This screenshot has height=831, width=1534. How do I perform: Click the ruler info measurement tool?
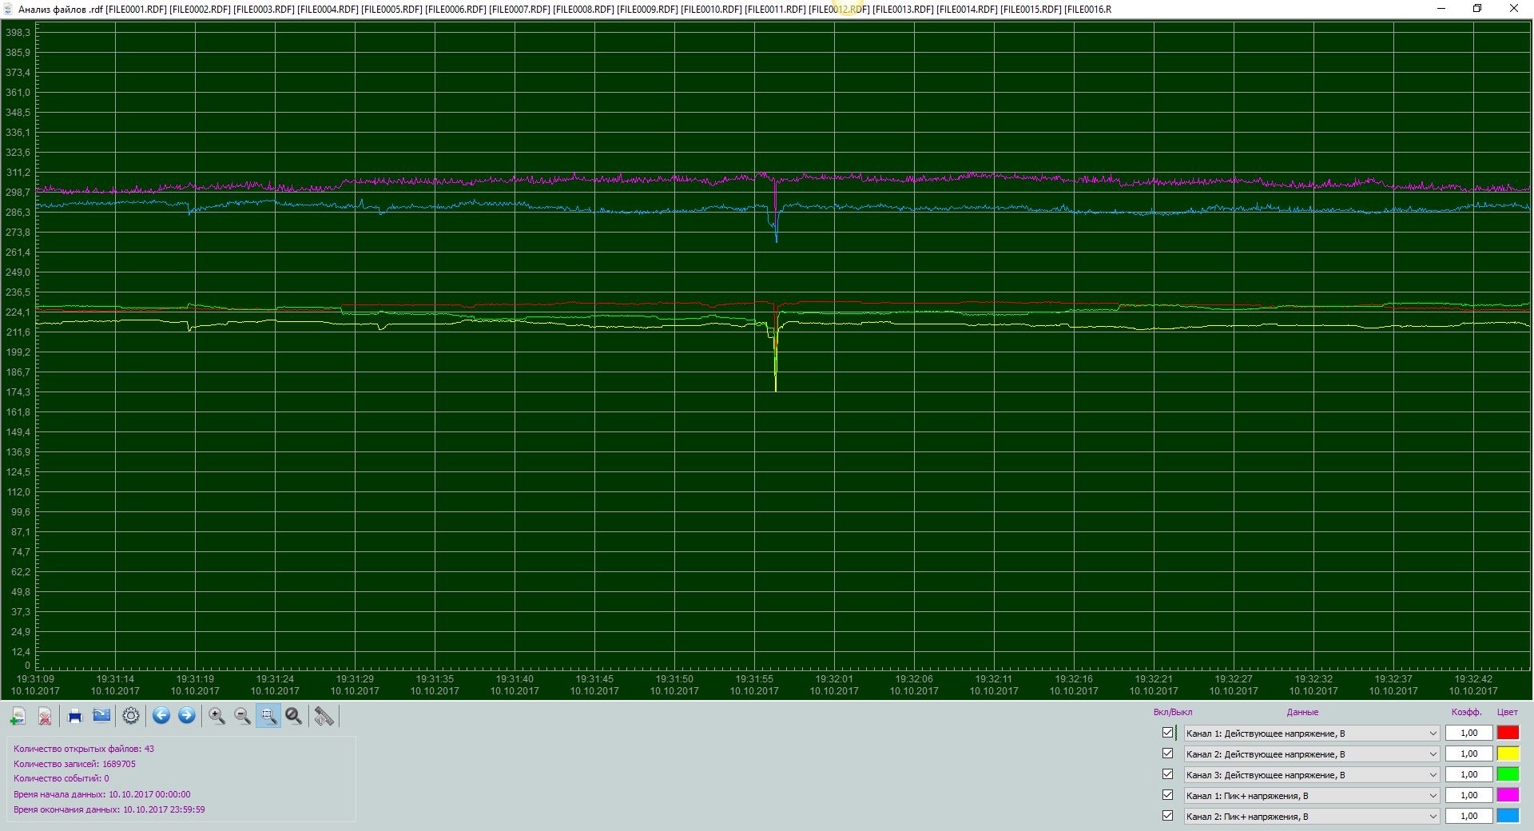pyautogui.click(x=324, y=716)
